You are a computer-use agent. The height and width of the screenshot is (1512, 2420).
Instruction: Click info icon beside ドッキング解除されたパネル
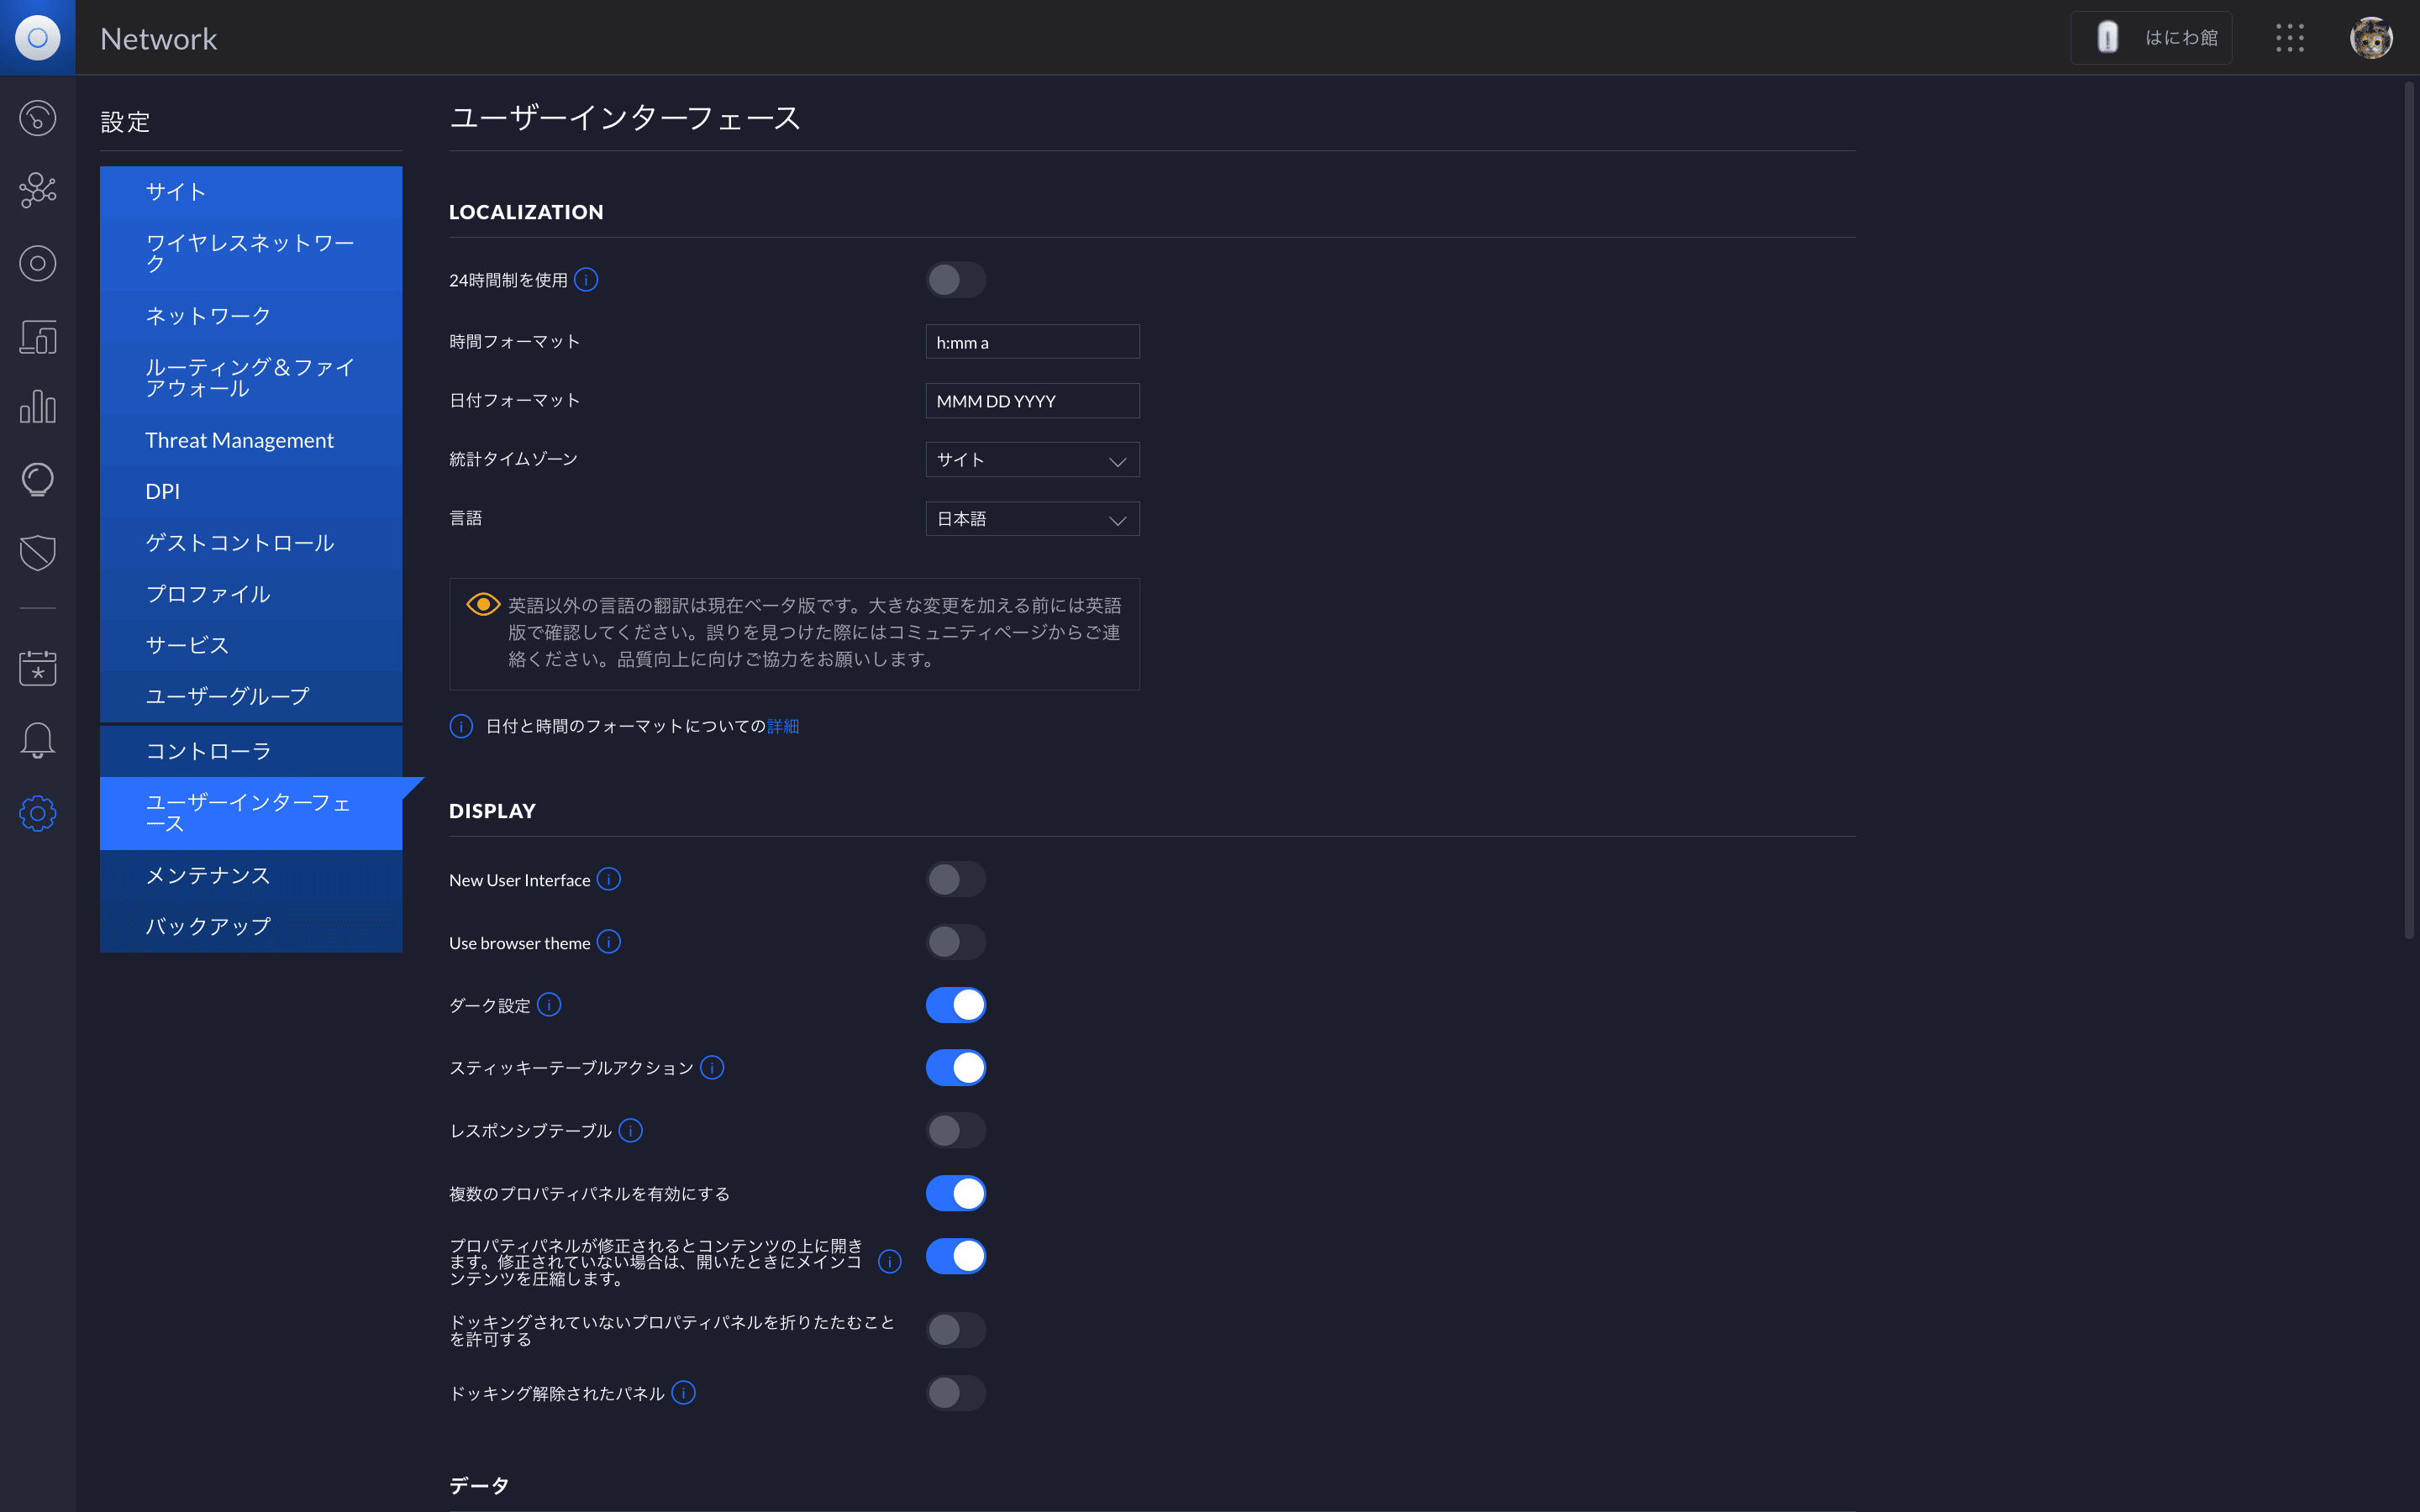tap(683, 1392)
